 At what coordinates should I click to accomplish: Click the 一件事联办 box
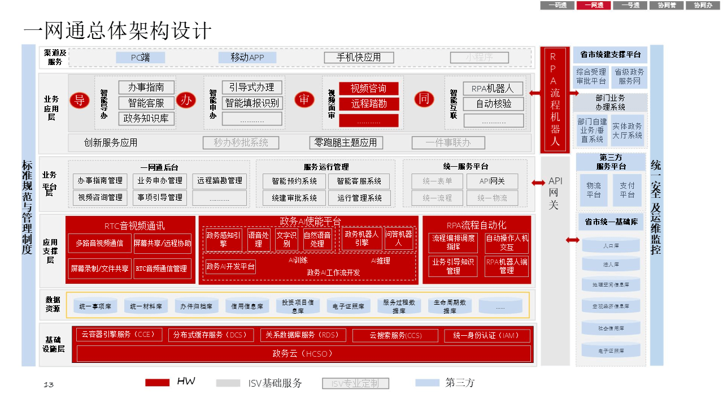tap(448, 142)
